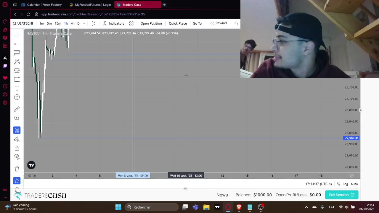Select the XABCD pattern tool

pos(17,62)
